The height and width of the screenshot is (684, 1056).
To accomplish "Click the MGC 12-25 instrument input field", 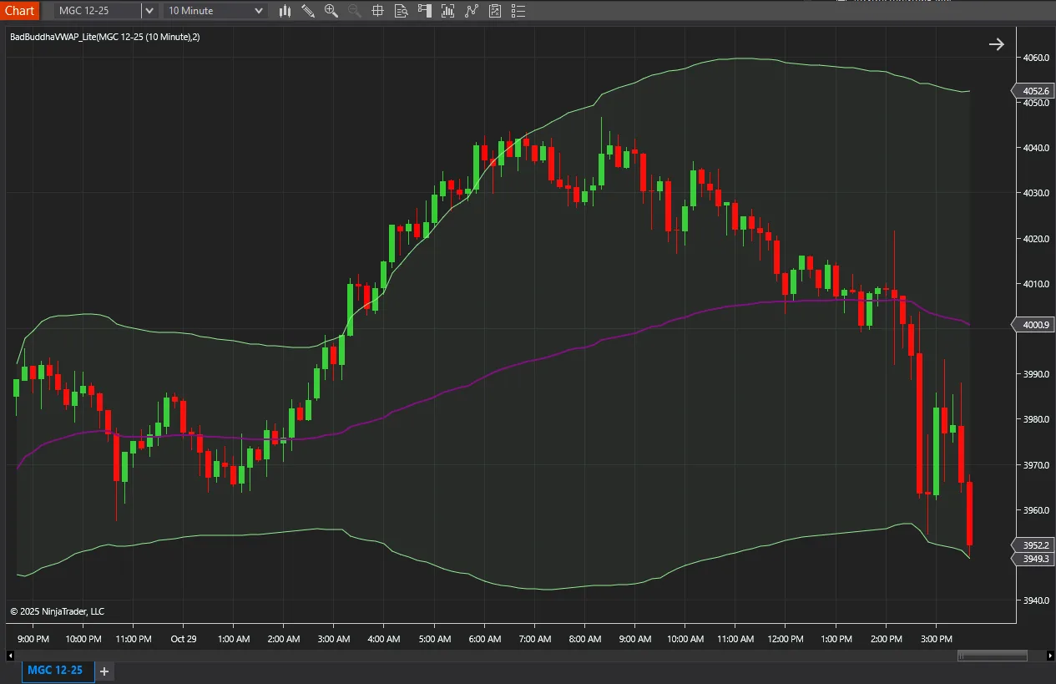I will tap(98, 11).
